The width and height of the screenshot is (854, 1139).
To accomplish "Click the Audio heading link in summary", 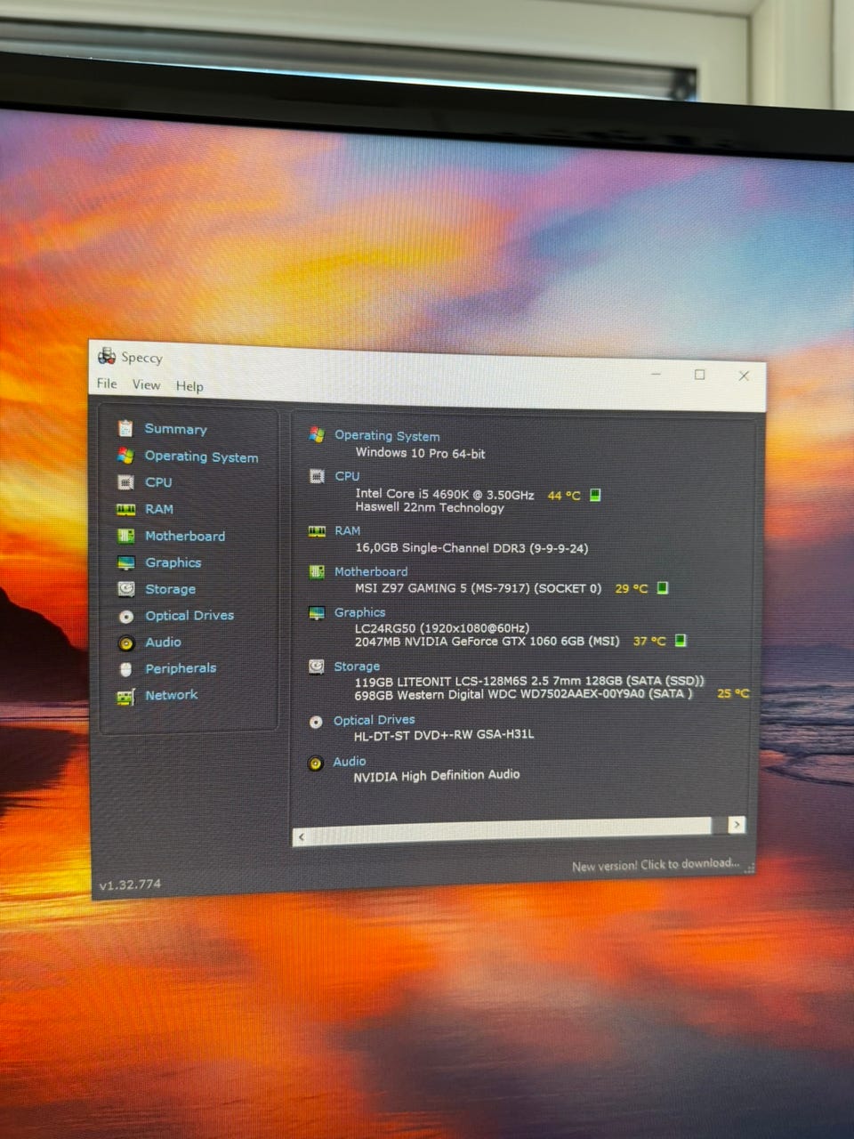I will (349, 762).
